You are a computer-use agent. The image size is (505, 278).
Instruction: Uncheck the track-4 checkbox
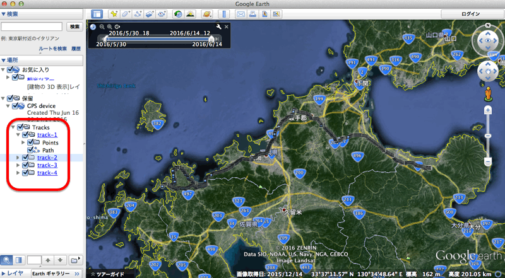(x=25, y=173)
